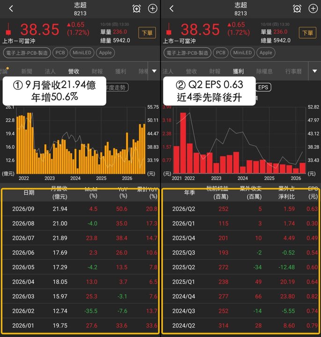Select the 2026/Q2 earnings row
Viewport: 321px width, 337px height.
tap(241, 209)
